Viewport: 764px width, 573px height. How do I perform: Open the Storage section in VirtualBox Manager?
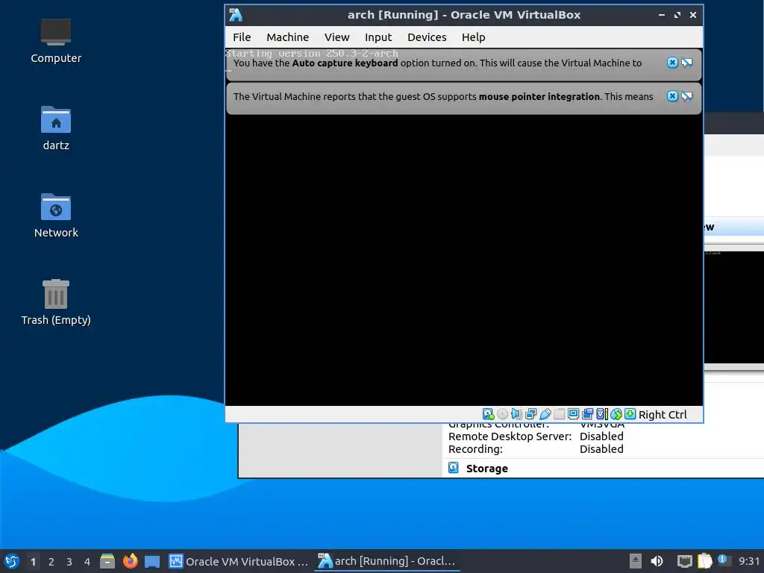(x=486, y=469)
